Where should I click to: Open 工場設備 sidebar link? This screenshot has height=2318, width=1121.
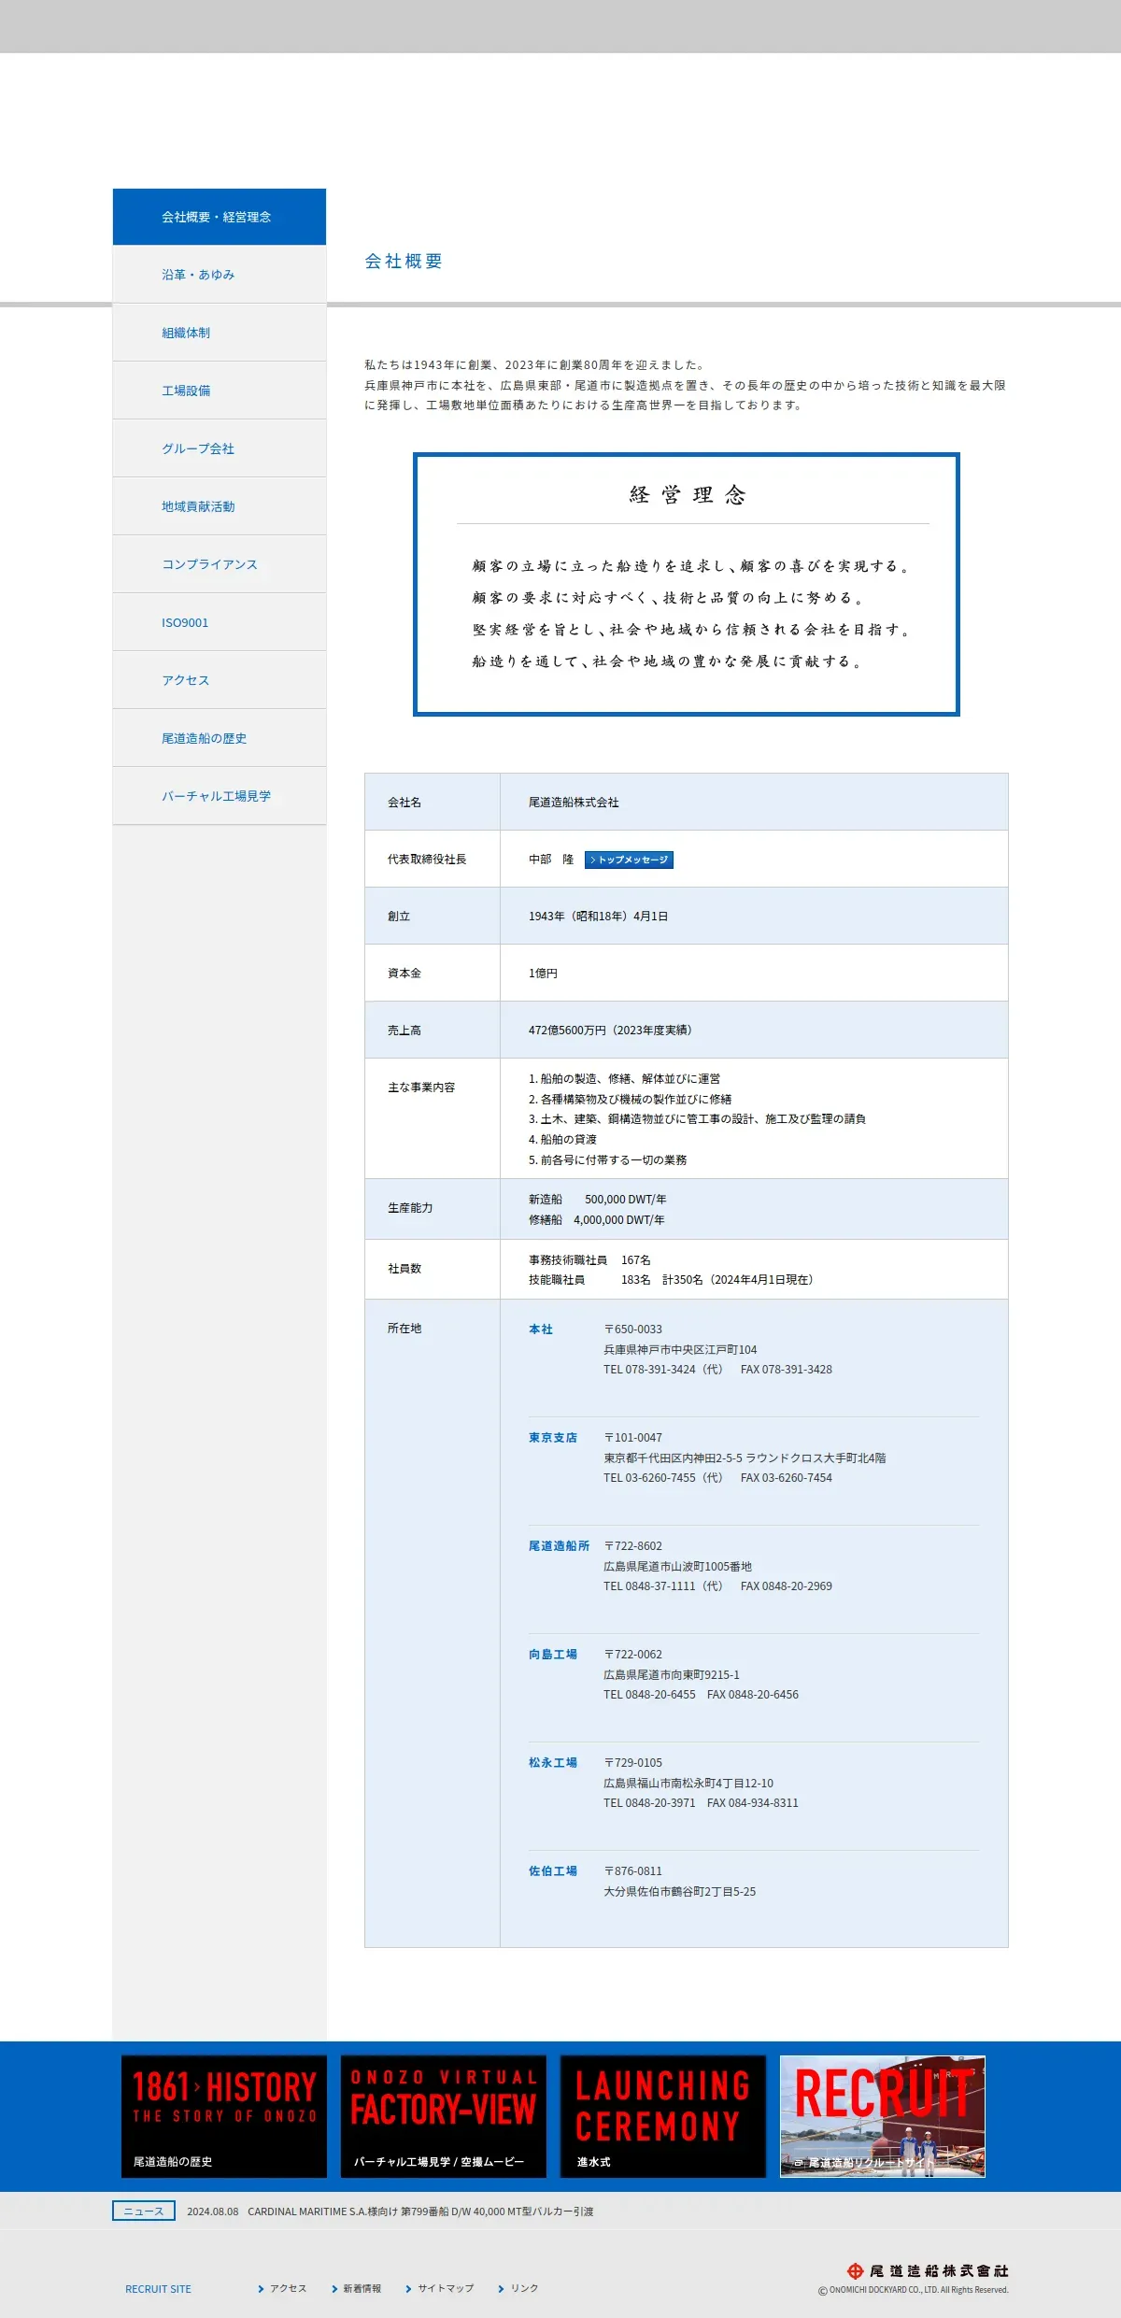[x=220, y=391]
